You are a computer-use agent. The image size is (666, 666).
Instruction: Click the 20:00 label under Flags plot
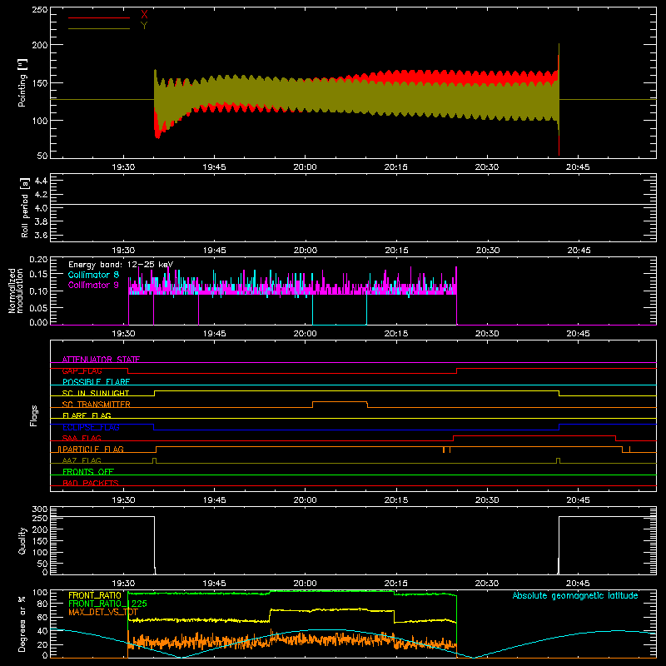(305, 500)
